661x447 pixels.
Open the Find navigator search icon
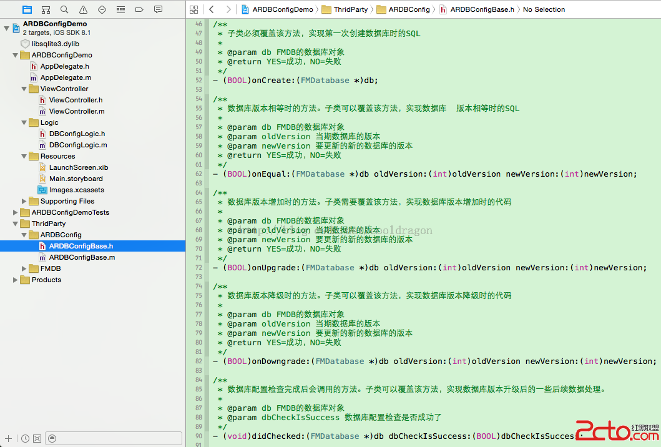click(64, 9)
